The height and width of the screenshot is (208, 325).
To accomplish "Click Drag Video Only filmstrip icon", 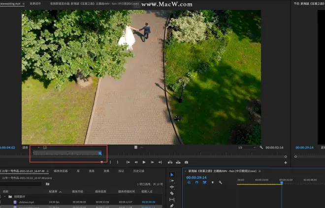I will (x=136, y=147).
